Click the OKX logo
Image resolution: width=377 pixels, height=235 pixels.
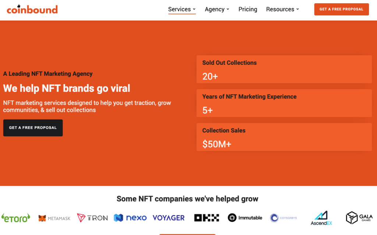click(x=207, y=218)
